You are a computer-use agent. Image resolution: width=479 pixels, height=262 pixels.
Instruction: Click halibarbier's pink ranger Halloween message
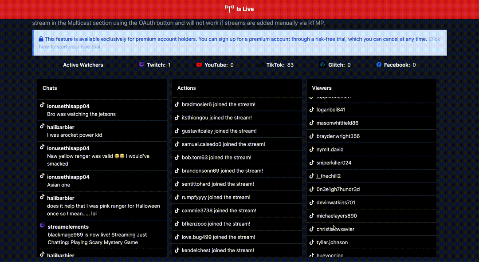coord(103,210)
